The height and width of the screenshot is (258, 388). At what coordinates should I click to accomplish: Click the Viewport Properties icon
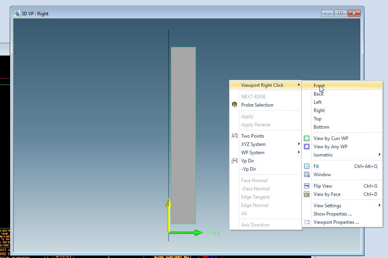[x=307, y=222]
